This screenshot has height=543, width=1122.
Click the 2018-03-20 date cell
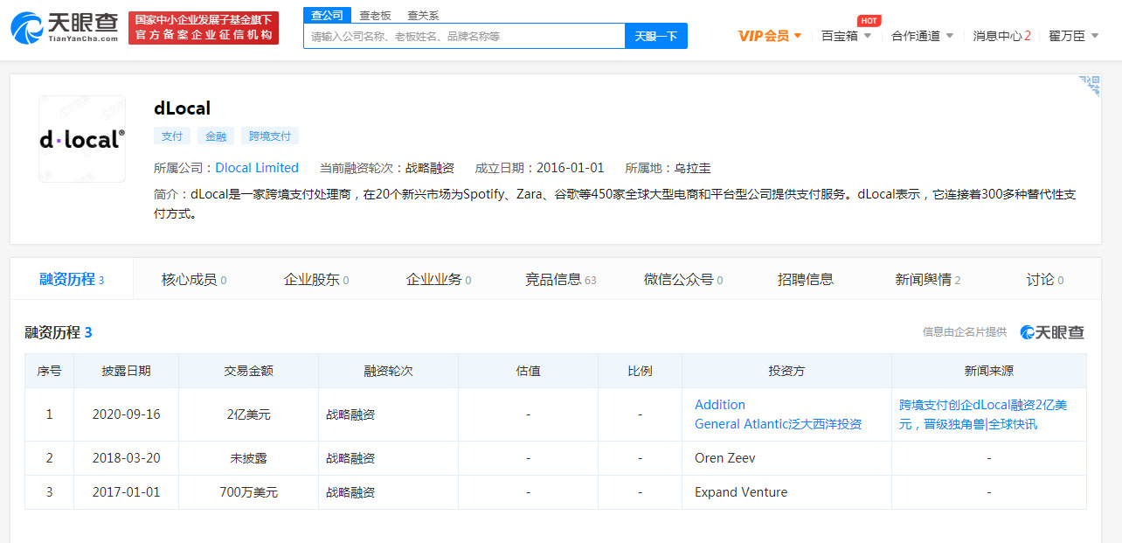(x=127, y=458)
